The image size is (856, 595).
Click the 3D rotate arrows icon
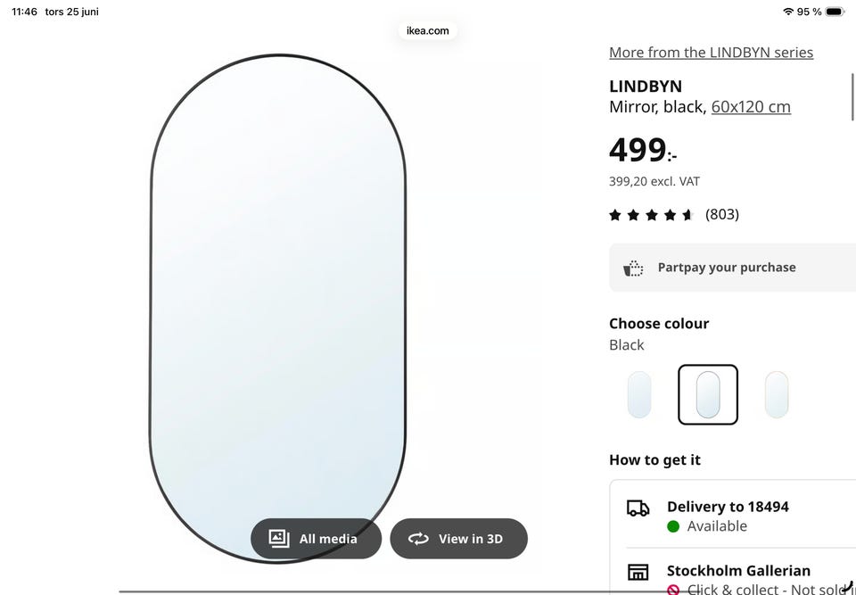point(418,540)
